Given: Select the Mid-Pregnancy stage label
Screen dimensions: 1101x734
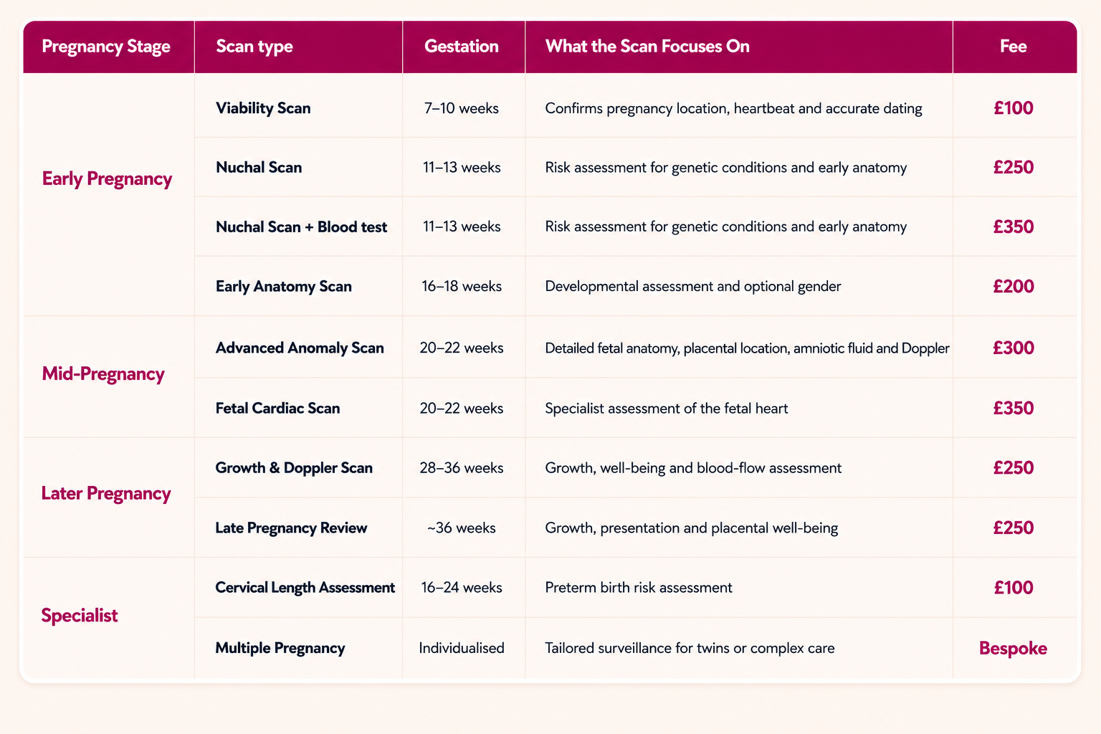Looking at the screenshot, I should pos(103,373).
